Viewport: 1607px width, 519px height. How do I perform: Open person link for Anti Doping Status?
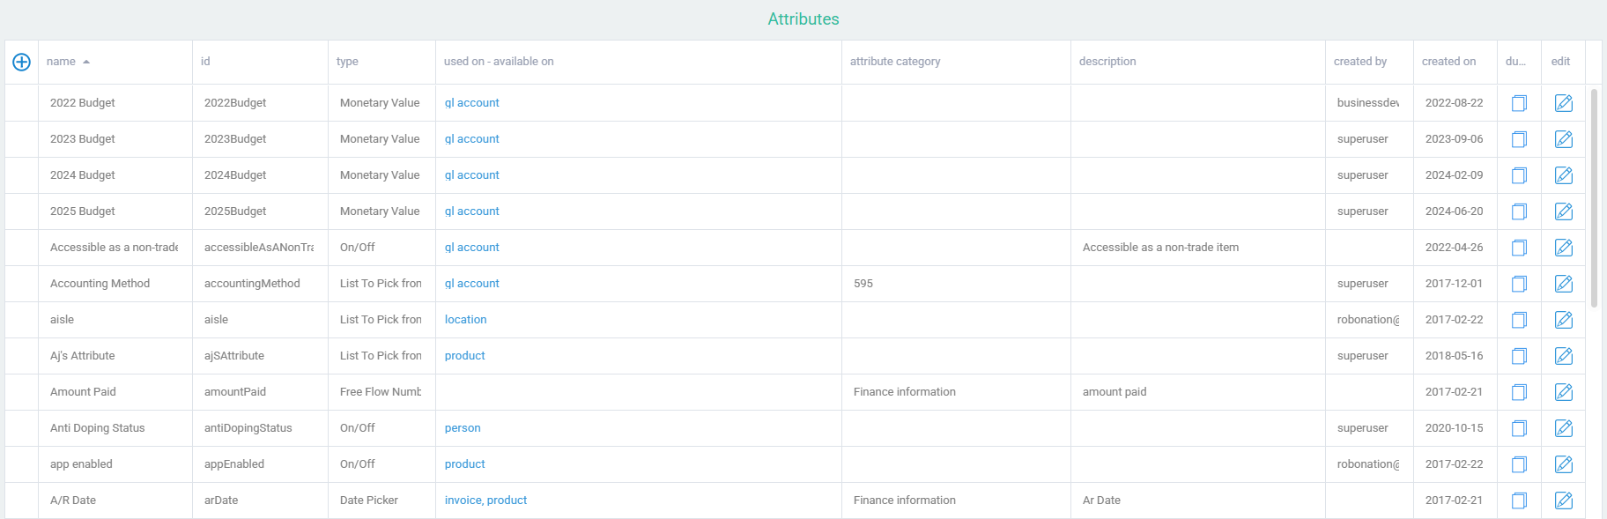(x=463, y=428)
